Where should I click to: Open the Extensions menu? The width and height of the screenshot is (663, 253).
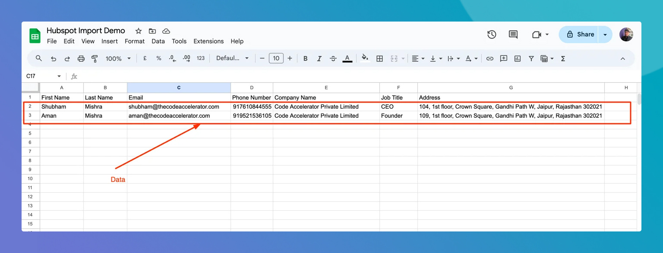(208, 41)
